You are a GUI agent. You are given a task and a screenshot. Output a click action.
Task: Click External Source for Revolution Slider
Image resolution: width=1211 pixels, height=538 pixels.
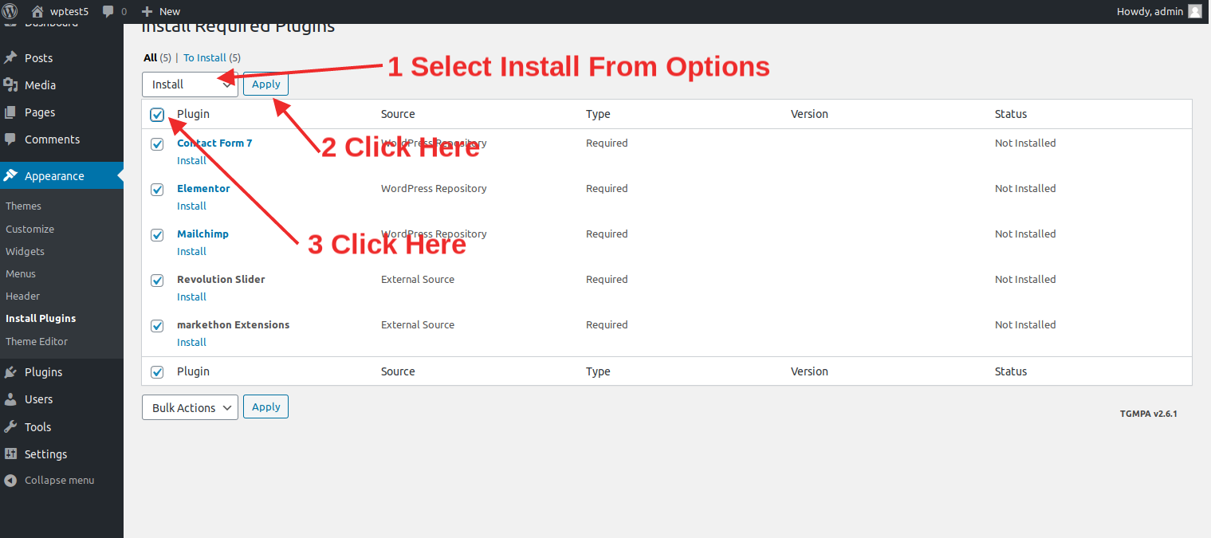pos(418,280)
